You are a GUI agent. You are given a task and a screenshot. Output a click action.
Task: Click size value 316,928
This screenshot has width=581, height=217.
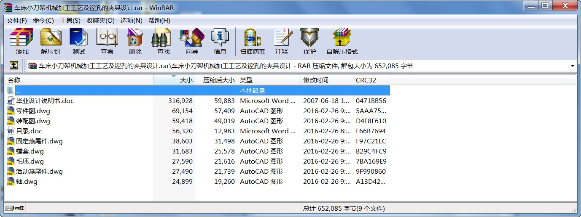click(180, 101)
